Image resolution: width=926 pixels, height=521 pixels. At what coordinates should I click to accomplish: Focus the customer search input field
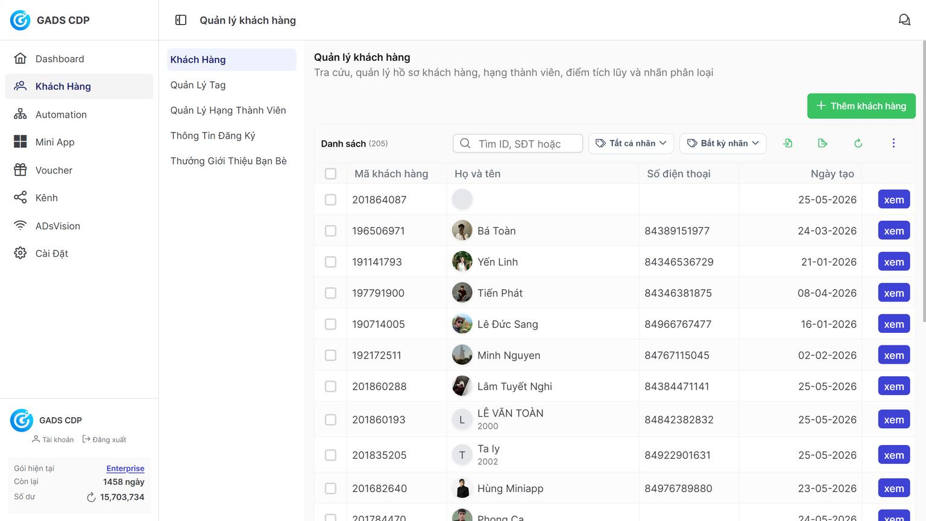pos(518,144)
